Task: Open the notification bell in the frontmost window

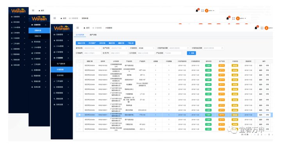Action: pyautogui.click(x=256, y=28)
